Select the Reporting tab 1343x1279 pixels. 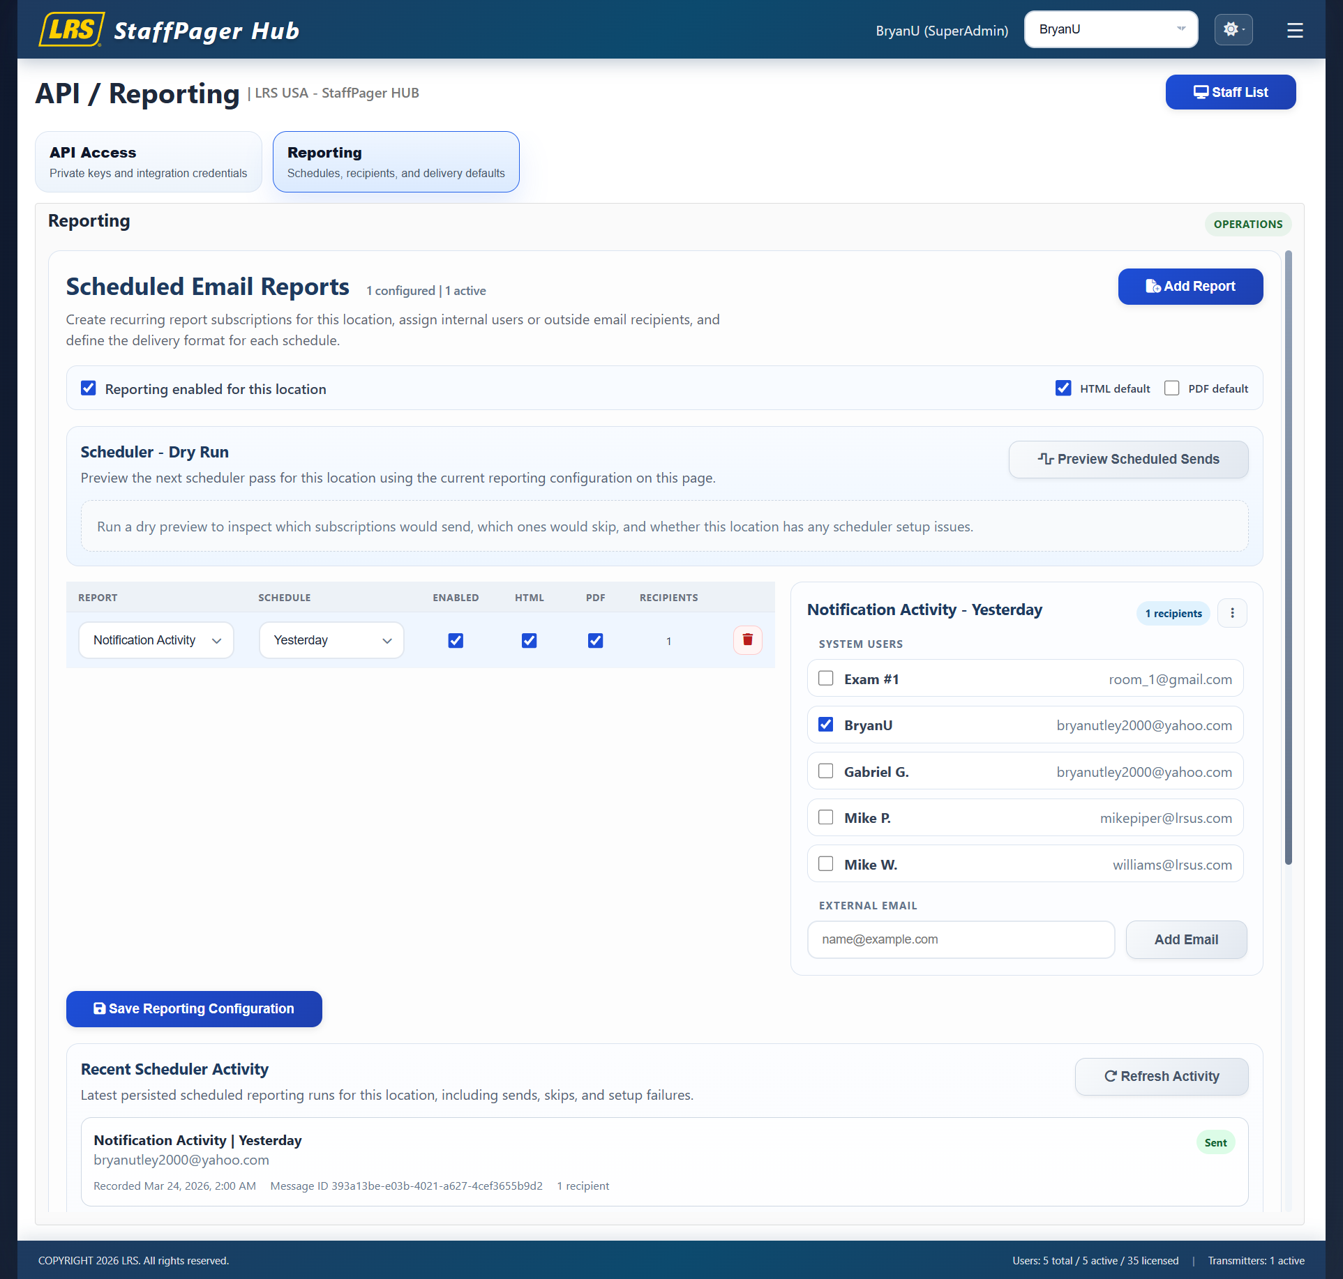click(396, 162)
